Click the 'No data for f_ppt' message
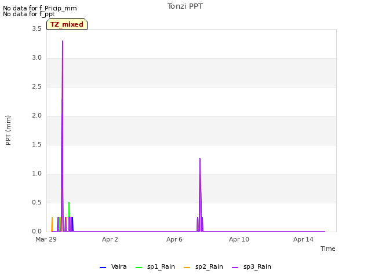The image size is (371, 278). pyautogui.click(x=28, y=14)
